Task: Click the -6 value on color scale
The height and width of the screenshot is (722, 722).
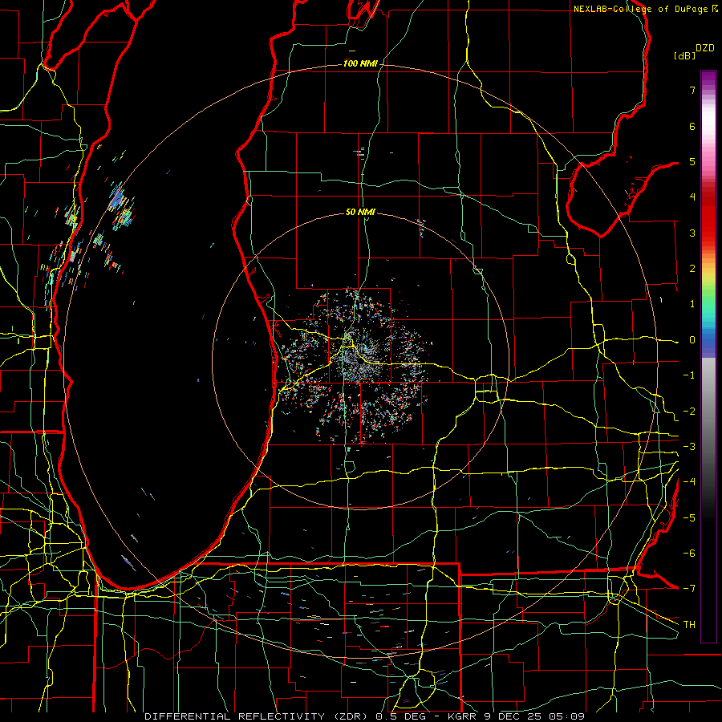Action: pyautogui.click(x=689, y=554)
